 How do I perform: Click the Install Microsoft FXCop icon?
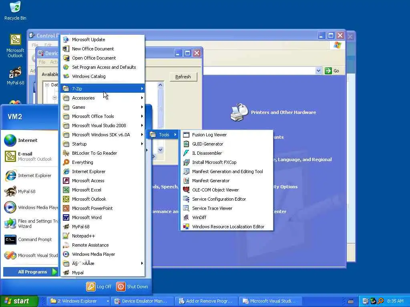pyautogui.click(x=186, y=162)
